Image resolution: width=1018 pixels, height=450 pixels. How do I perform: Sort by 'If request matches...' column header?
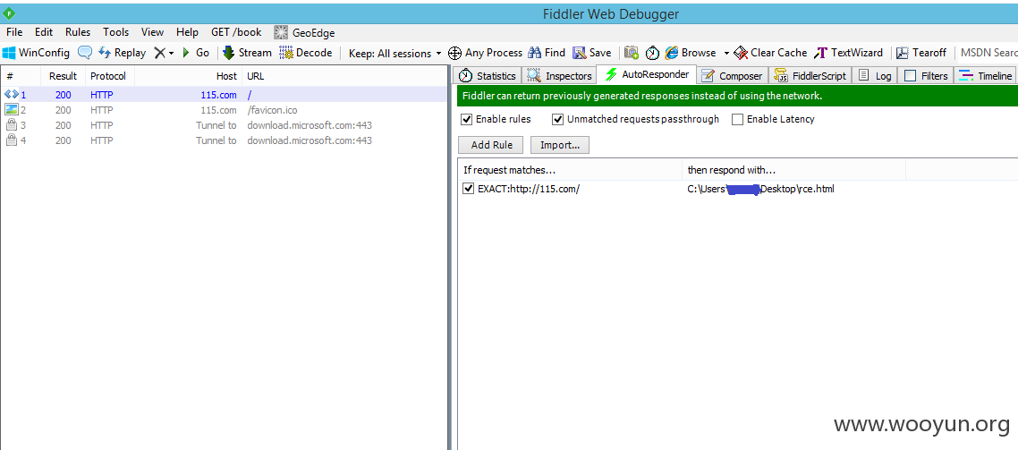pos(570,169)
